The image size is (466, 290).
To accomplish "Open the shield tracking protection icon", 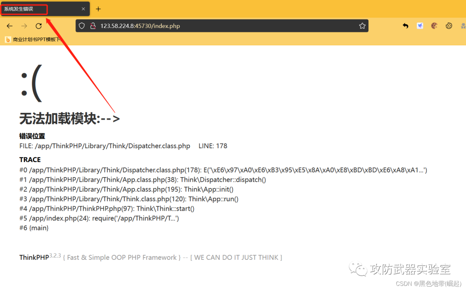I will tap(82, 26).
